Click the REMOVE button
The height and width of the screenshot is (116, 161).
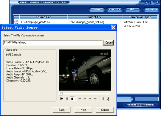pos(114,10)
